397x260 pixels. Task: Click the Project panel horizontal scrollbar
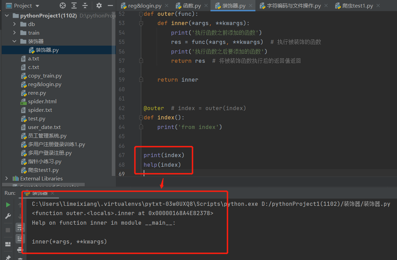pos(43,185)
